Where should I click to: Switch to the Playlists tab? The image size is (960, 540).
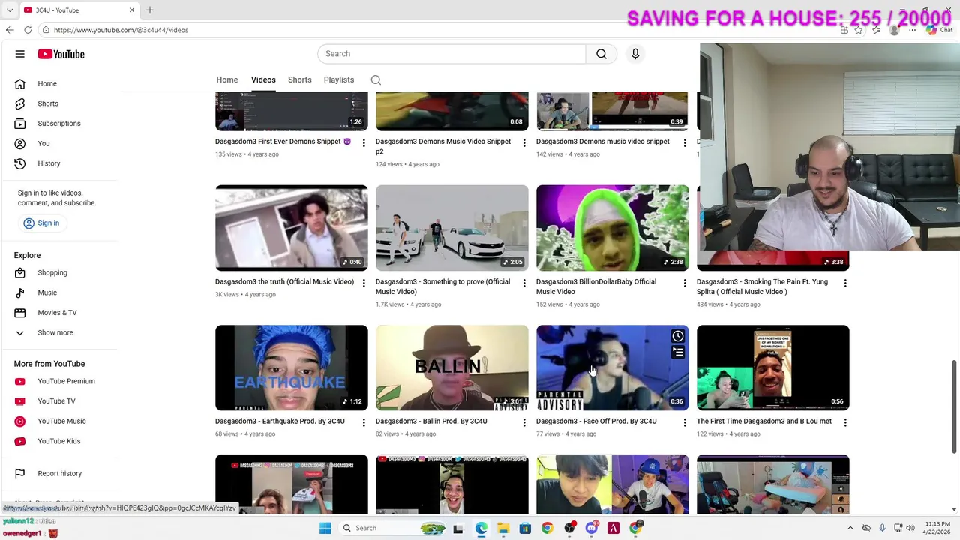click(339, 79)
